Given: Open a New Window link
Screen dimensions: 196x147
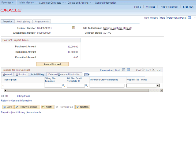Looking at the screenshot, I should click(x=151, y=18).
